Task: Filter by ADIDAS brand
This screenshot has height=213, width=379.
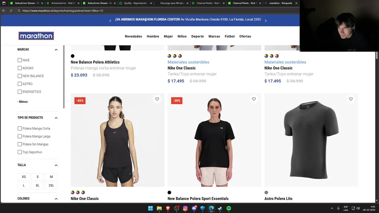Action: click(20, 68)
